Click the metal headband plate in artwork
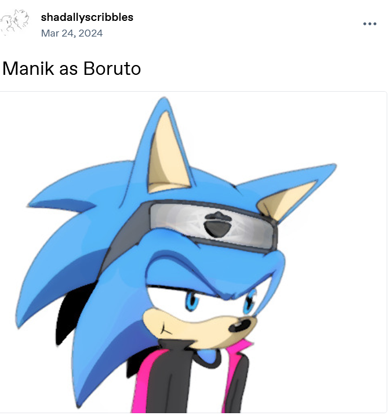This screenshot has height=419, width=389. [x=212, y=225]
